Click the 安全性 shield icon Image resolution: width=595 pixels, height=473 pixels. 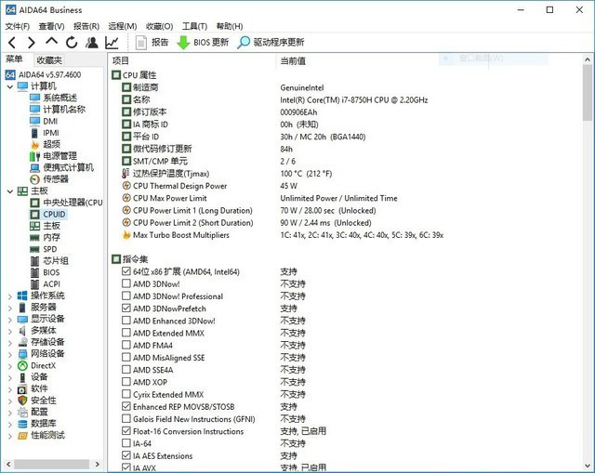tap(22, 401)
